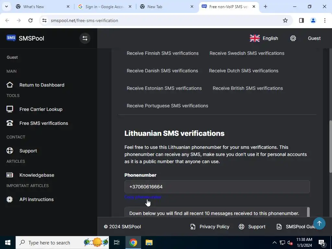Click the page vertical scrollbar
This screenshot has width=332, height=249.
[x=330, y=147]
